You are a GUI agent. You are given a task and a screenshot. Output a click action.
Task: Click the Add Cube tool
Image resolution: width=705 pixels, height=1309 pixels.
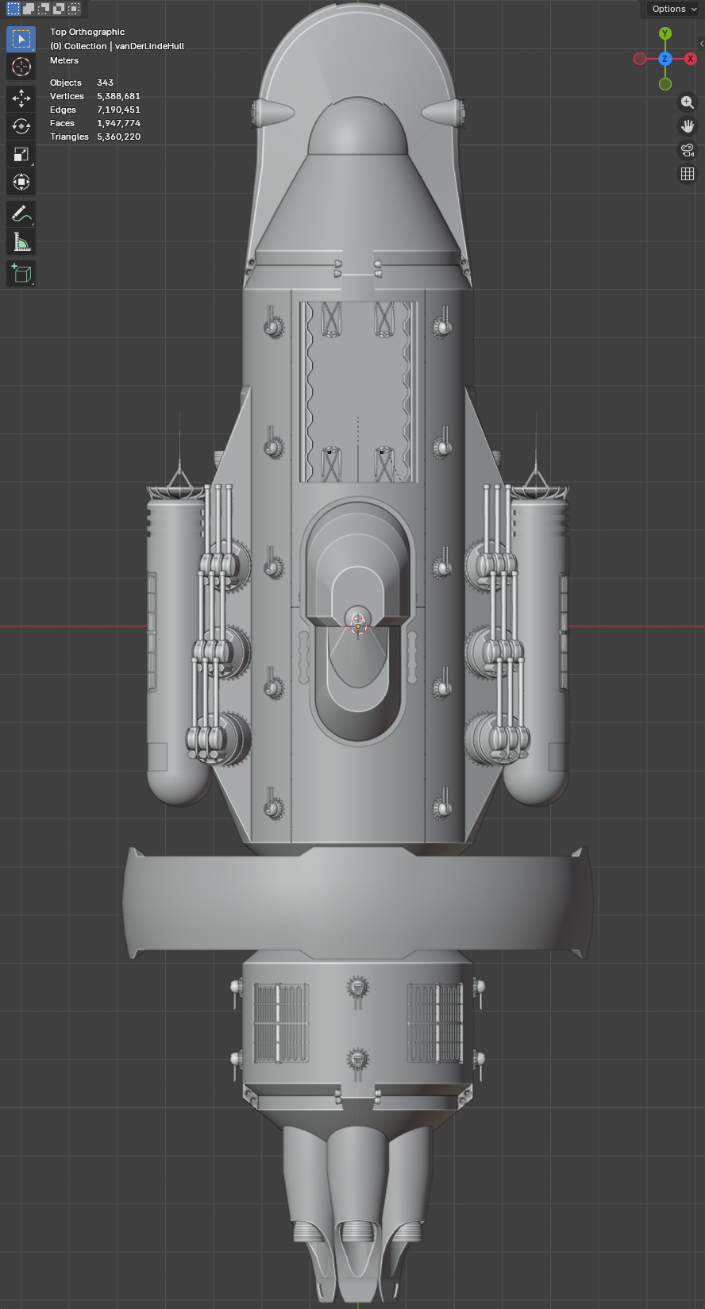pos(21,274)
